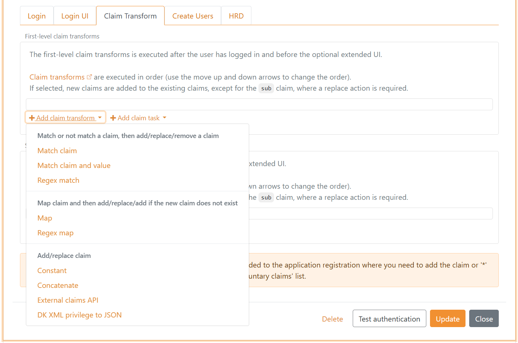The image size is (518, 343).
Task: Switch to the Login tab
Action: pyautogui.click(x=37, y=16)
